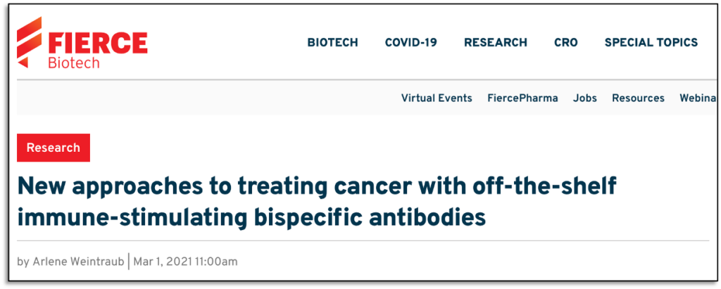Visit the FiercePharma site link
The image size is (721, 289).
point(522,98)
